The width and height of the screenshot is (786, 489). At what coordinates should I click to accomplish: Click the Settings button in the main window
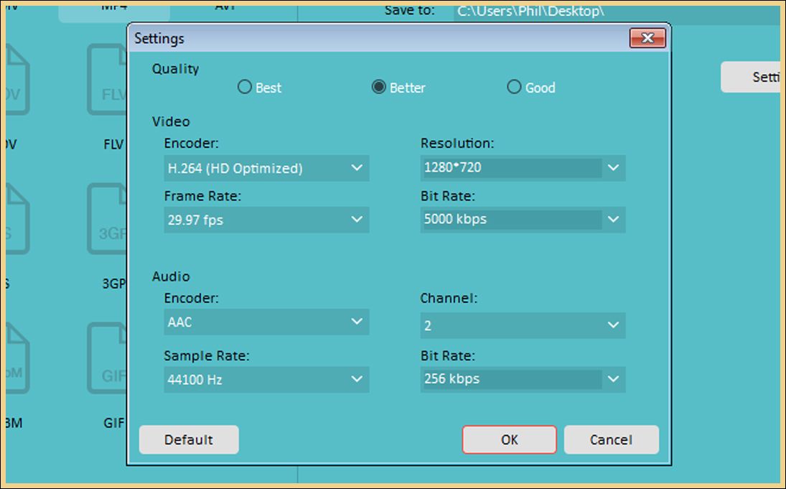pos(750,77)
